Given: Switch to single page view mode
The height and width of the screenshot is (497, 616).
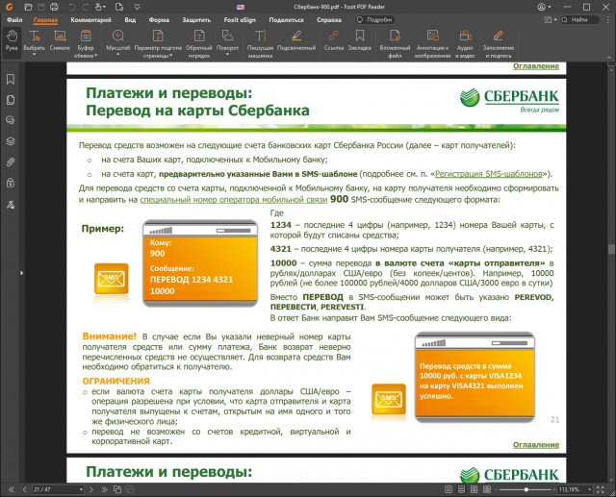Looking at the screenshot, I should coord(449,489).
